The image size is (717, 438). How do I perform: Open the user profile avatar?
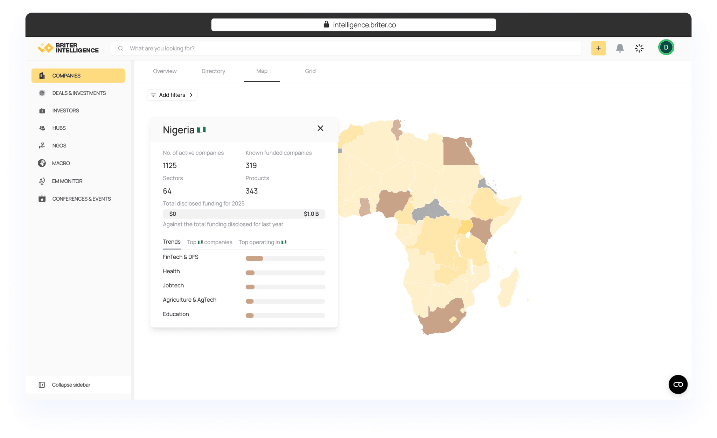coord(666,48)
